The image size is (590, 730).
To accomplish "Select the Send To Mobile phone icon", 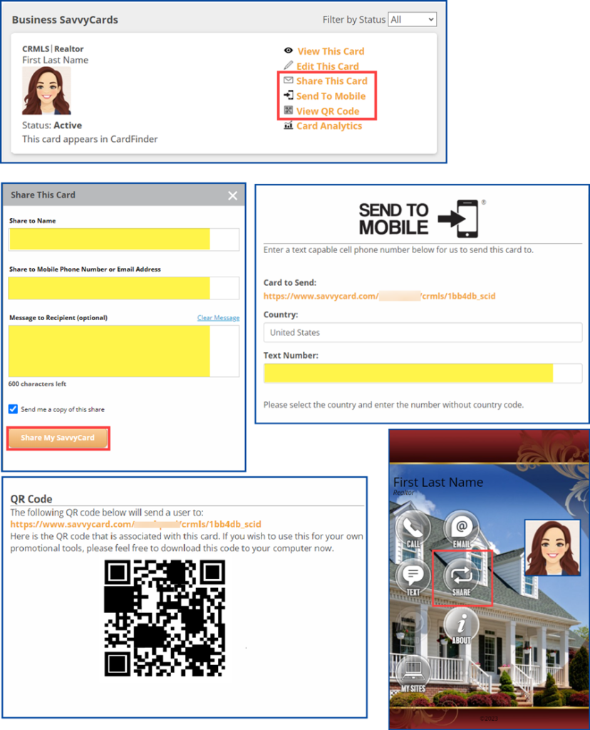I will (289, 96).
